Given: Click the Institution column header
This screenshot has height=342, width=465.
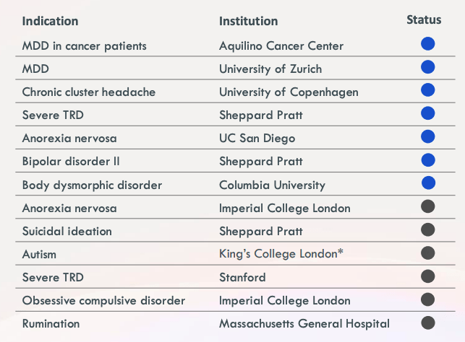Looking at the screenshot, I should point(249,22).
